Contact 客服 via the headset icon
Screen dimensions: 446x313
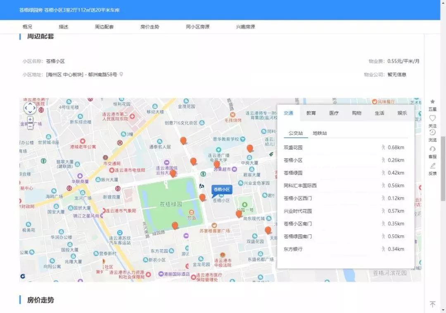[x=432, y=149]
